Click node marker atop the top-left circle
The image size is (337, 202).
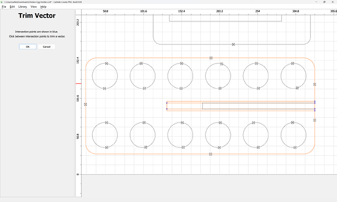(106, 63)
